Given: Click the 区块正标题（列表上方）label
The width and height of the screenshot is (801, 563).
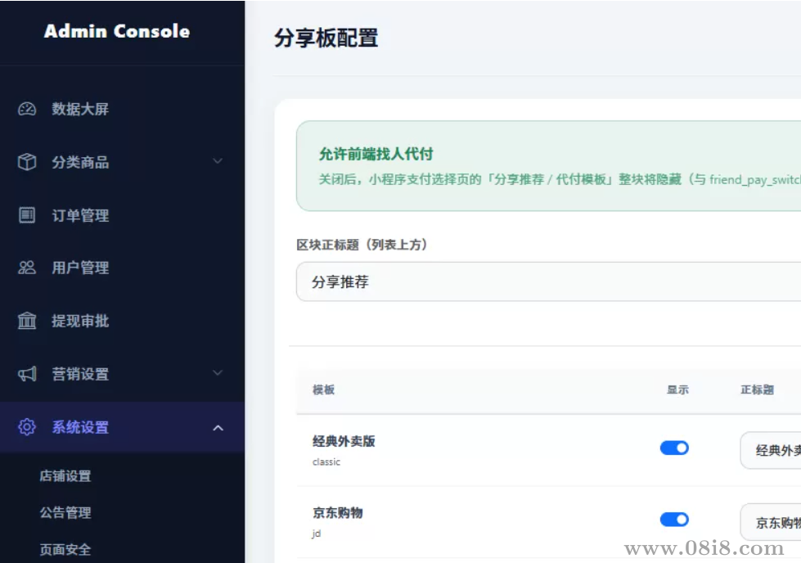Looking at the screenshot, I should pos(362,245).
